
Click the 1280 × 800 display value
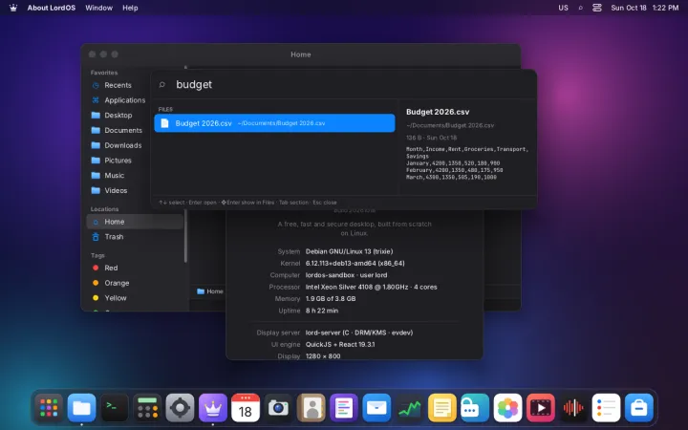[323, 355]
